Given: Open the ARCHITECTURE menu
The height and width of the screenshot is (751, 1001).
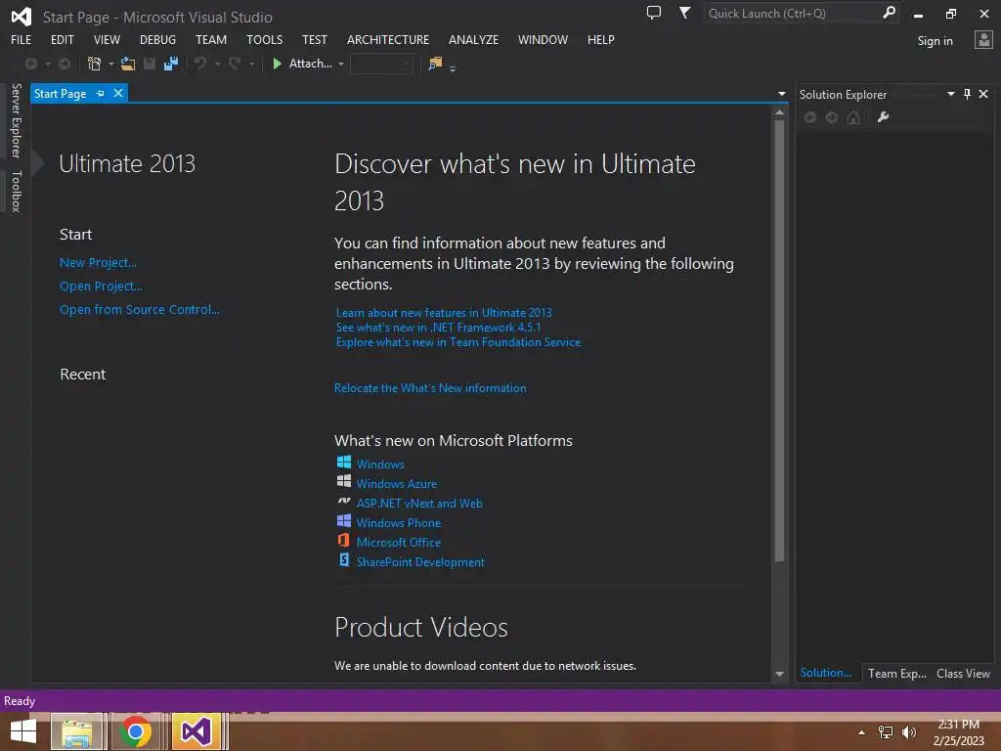Looking at the screenshot, I should click(388, 39).
